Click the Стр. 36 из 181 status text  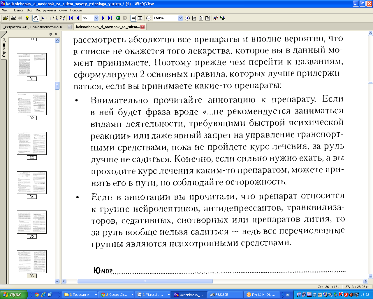[x=328, y=287]
